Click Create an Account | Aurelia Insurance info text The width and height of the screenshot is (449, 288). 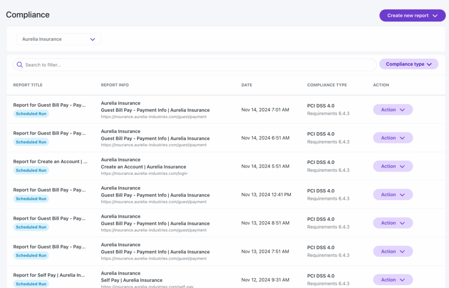(x=143, y=167)
